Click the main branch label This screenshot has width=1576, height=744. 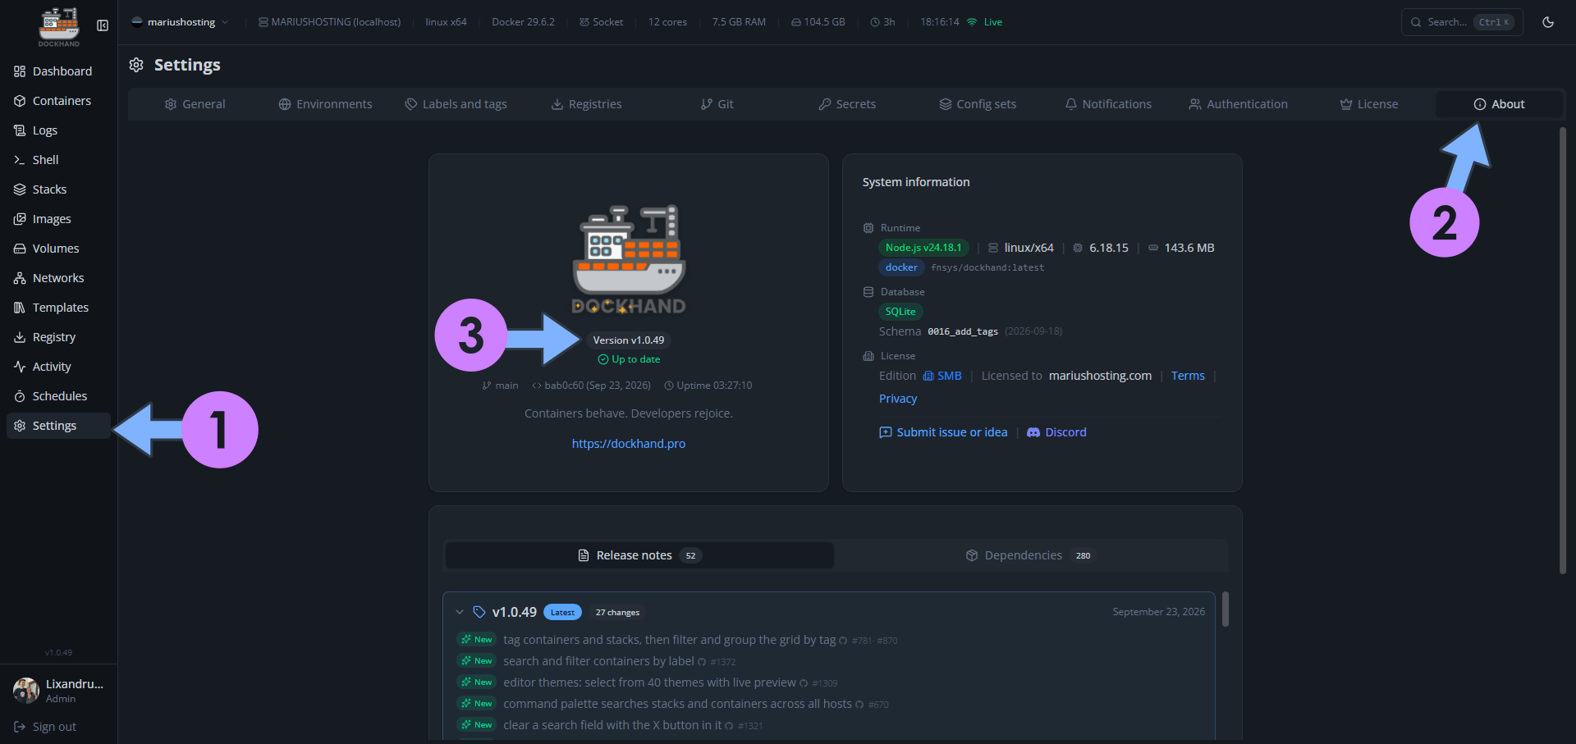(506, 386)
